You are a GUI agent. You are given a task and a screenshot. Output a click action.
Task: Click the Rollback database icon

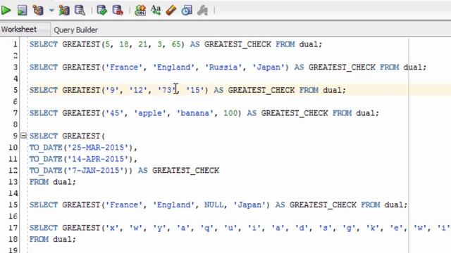coord(118,11)
